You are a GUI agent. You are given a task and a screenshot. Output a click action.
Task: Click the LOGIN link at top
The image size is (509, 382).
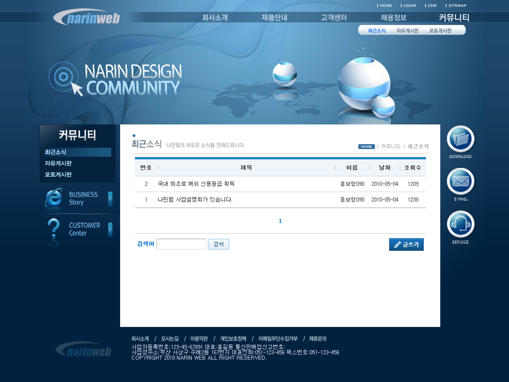click(x=409, y=6)
